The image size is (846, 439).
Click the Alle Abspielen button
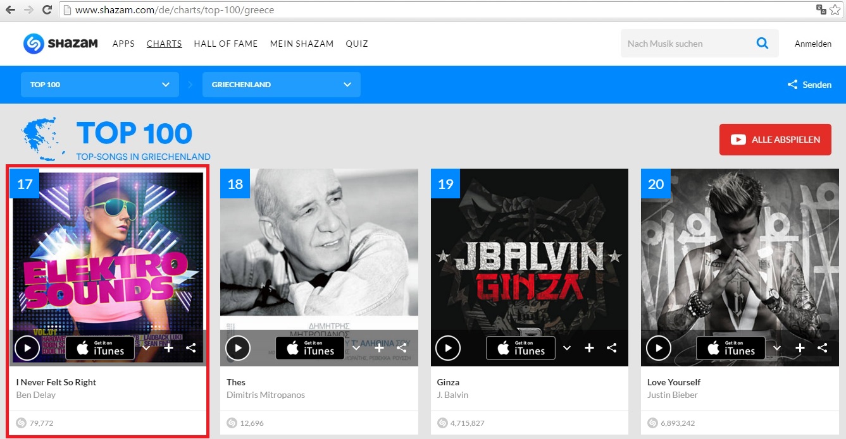(x=775, y=140)
